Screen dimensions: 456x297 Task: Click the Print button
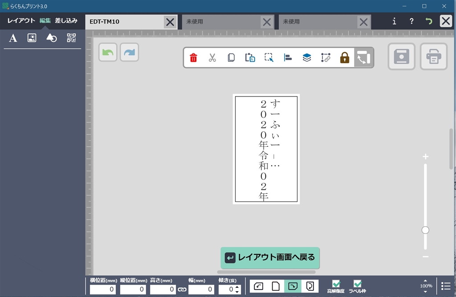point(434,56)
